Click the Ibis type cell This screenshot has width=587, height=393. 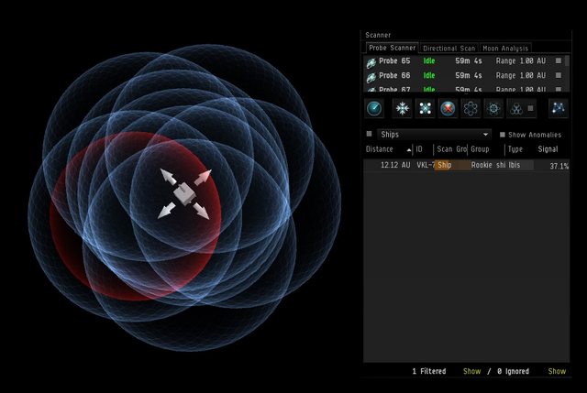pyautogui.click(x=514, y=165)
